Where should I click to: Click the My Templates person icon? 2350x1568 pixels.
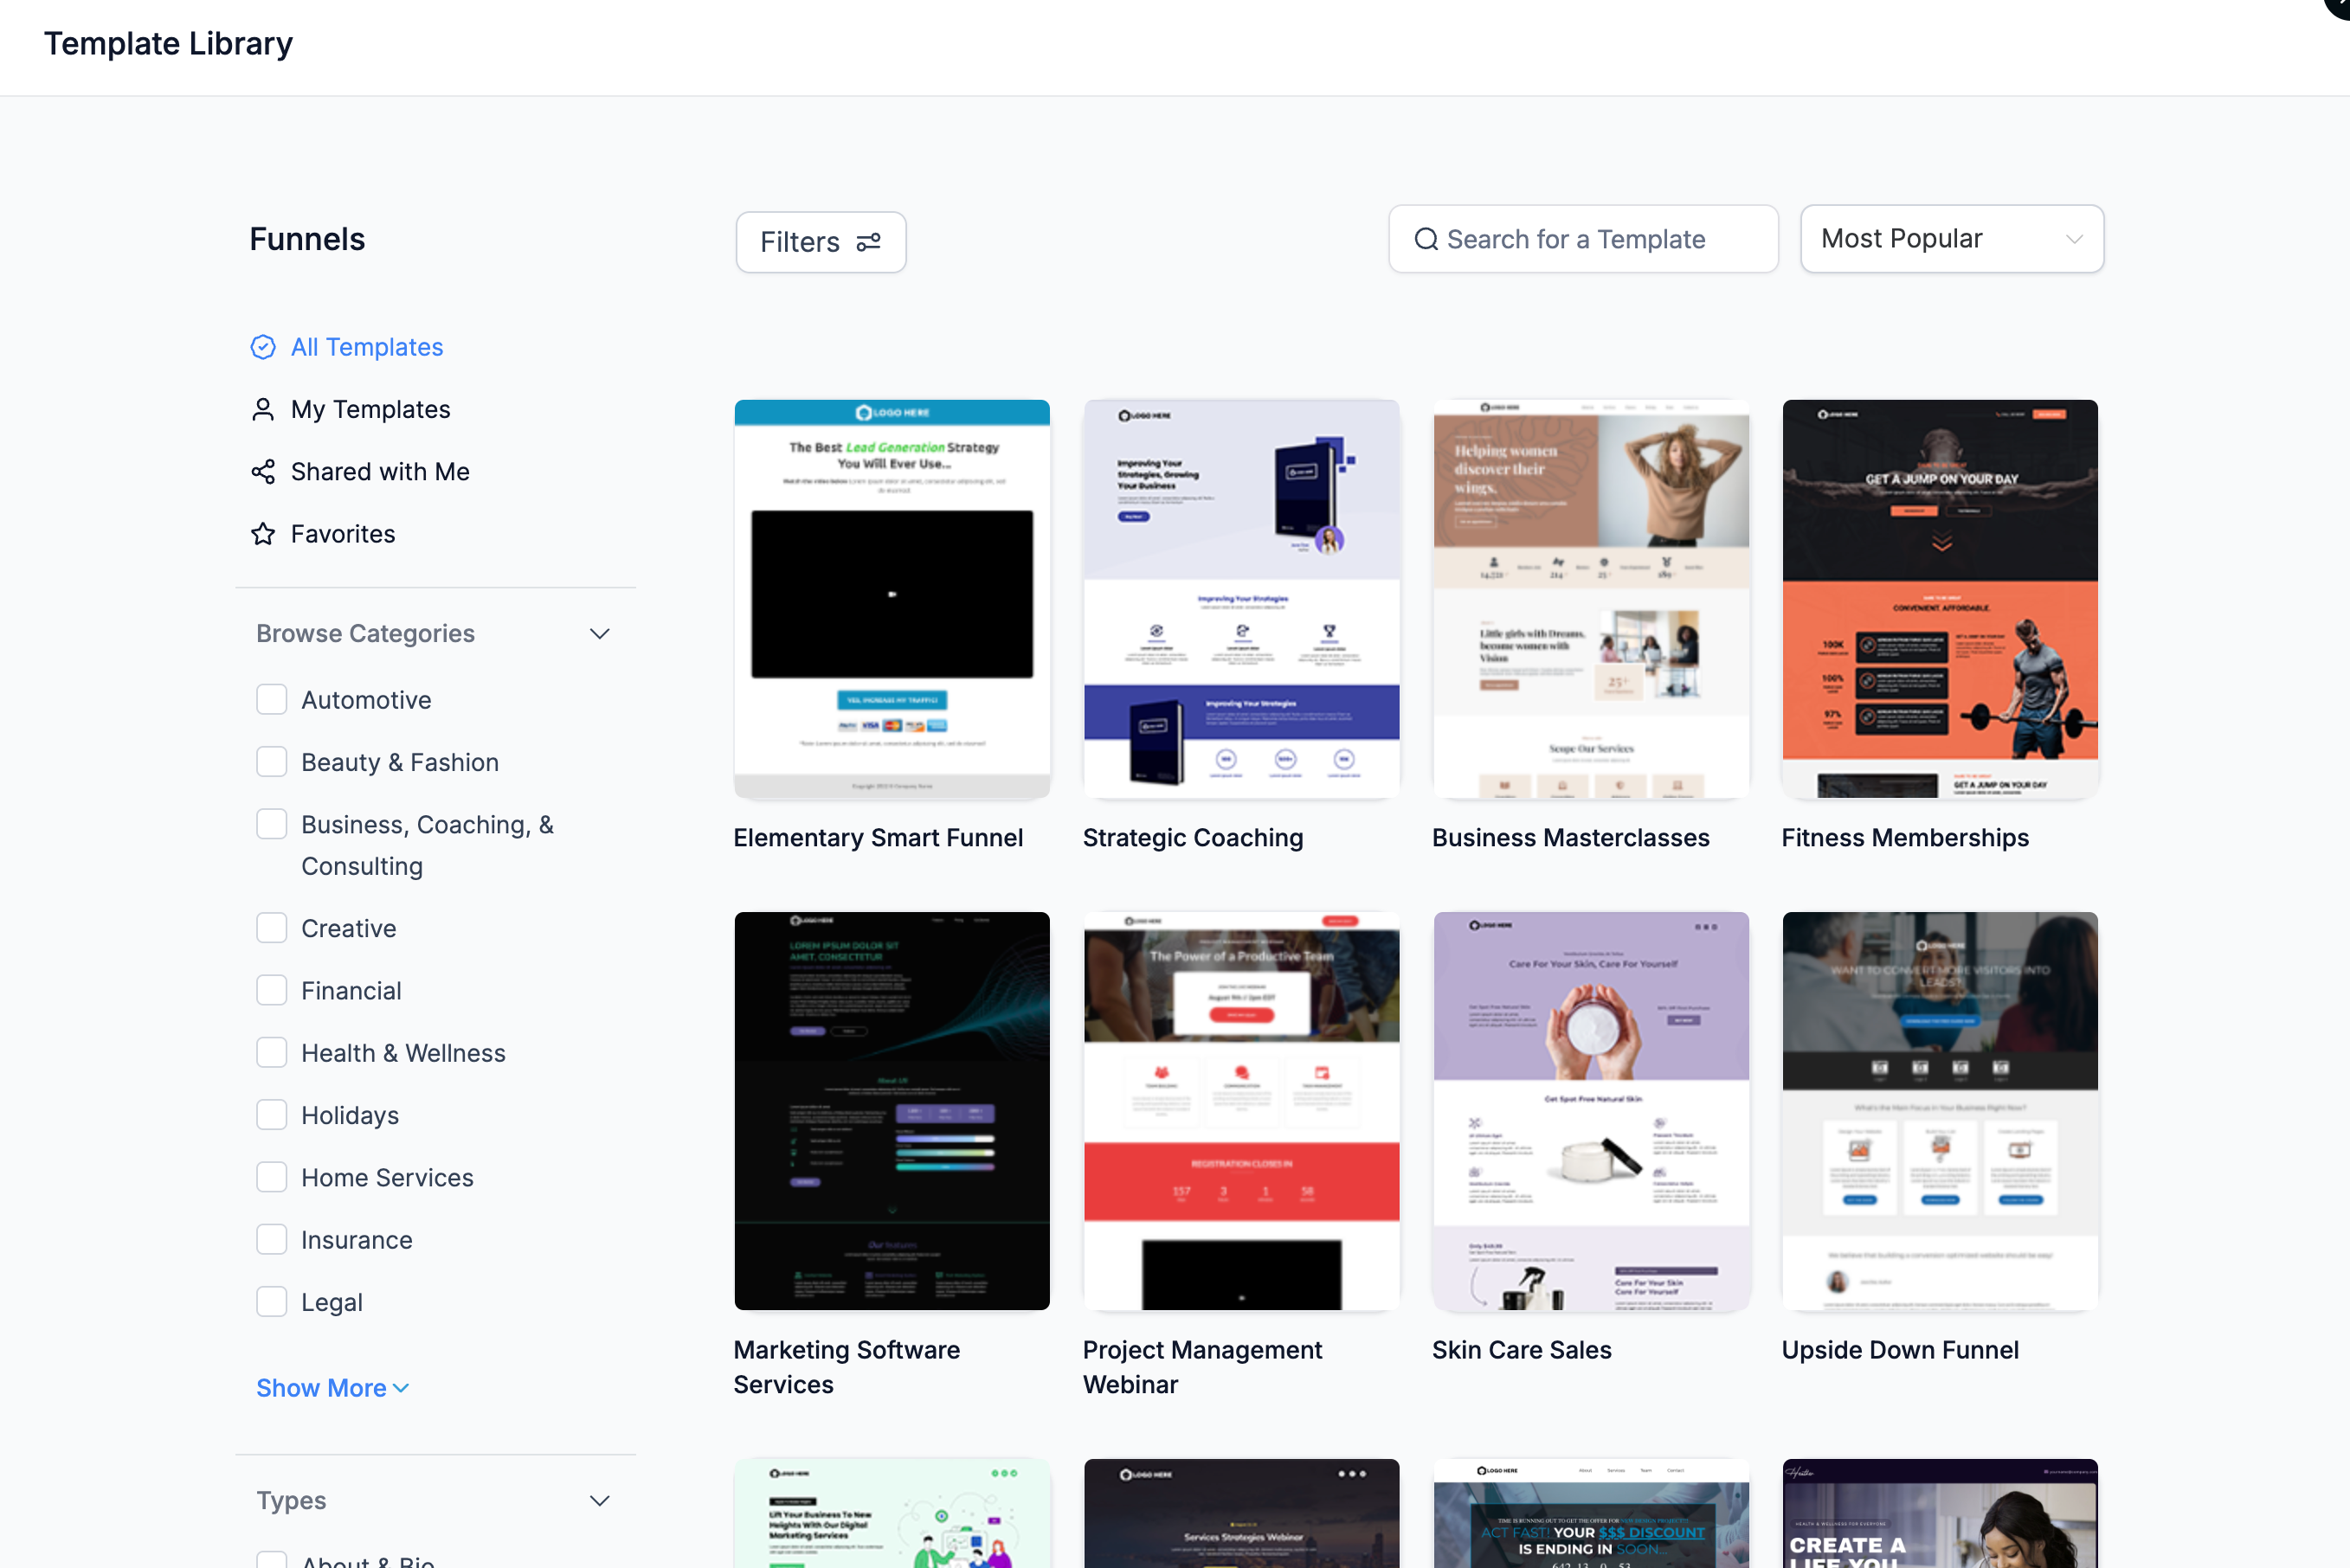point(263,409)
